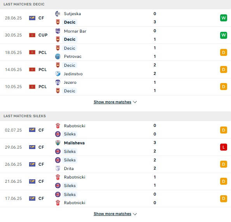Open Sileks team link in 02.07.25 match
This screenshot has width=231, height=222.
(x=69, y=134)
